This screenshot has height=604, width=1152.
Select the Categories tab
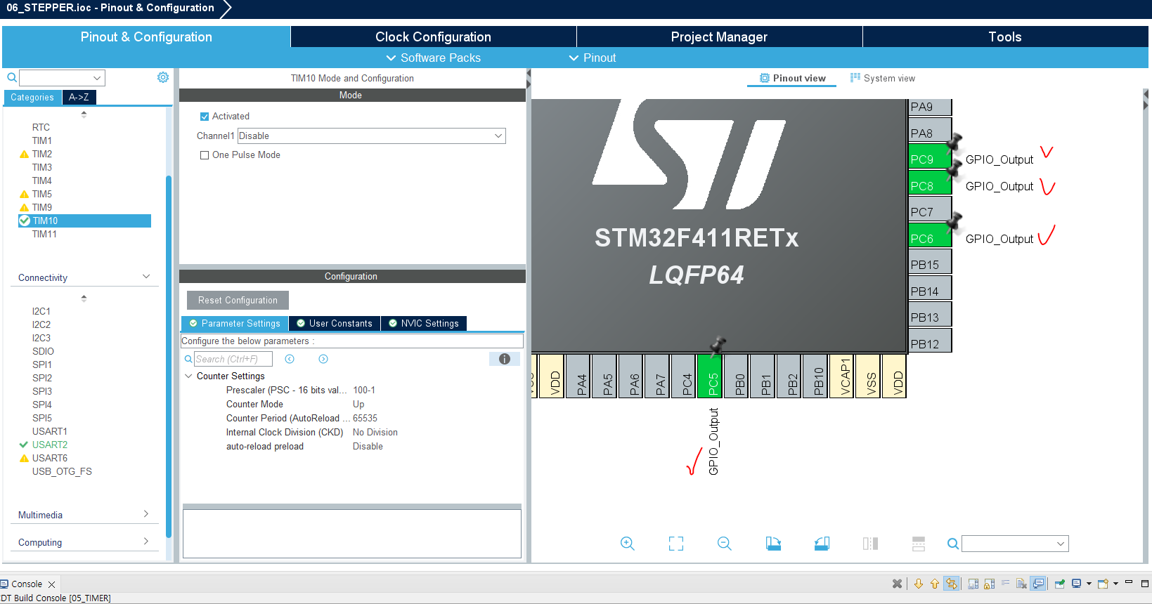pyautogui.click(x=32, y=98)
